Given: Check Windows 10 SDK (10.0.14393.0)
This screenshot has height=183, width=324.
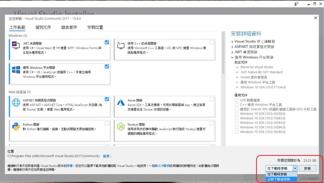Looking at the screenshot, I should (237, 123).
